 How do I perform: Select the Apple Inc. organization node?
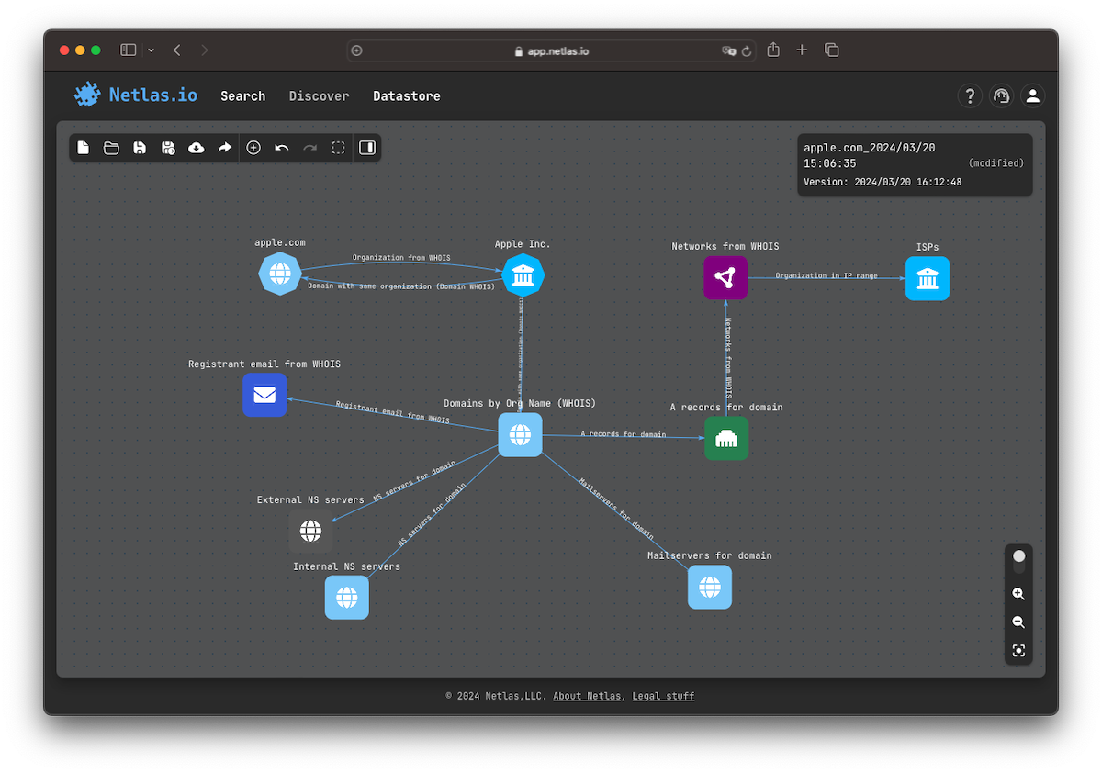(523, 274)
